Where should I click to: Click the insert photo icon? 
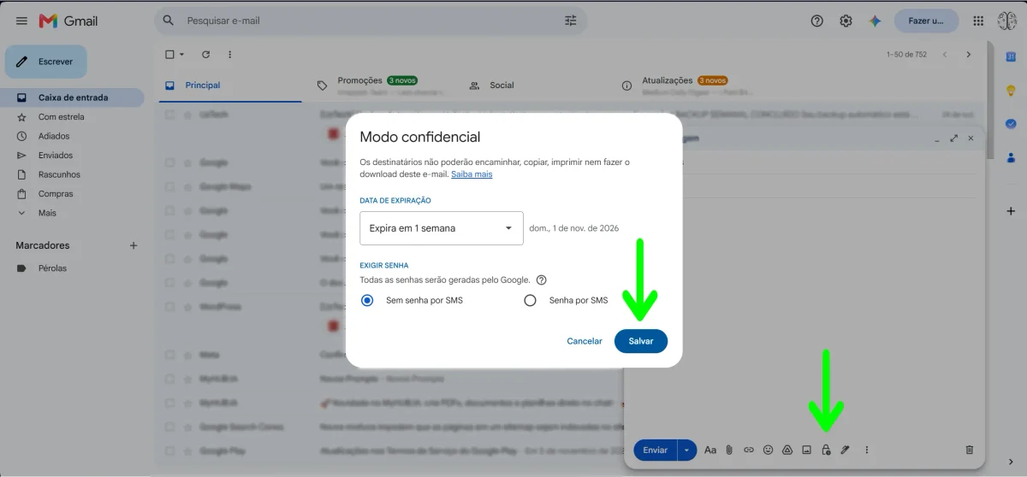(806, 450)
